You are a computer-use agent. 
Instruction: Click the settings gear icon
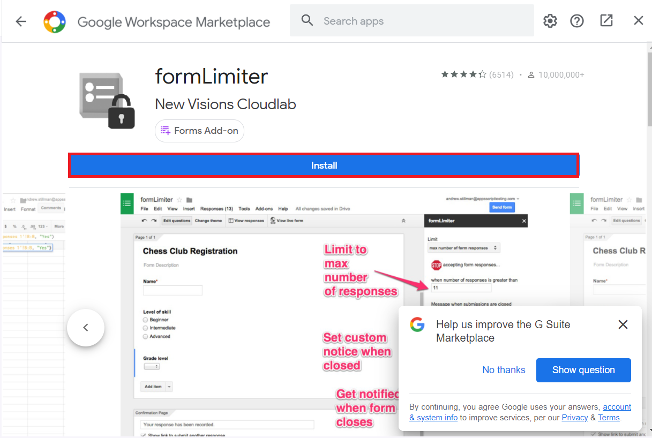coord(550,20)
